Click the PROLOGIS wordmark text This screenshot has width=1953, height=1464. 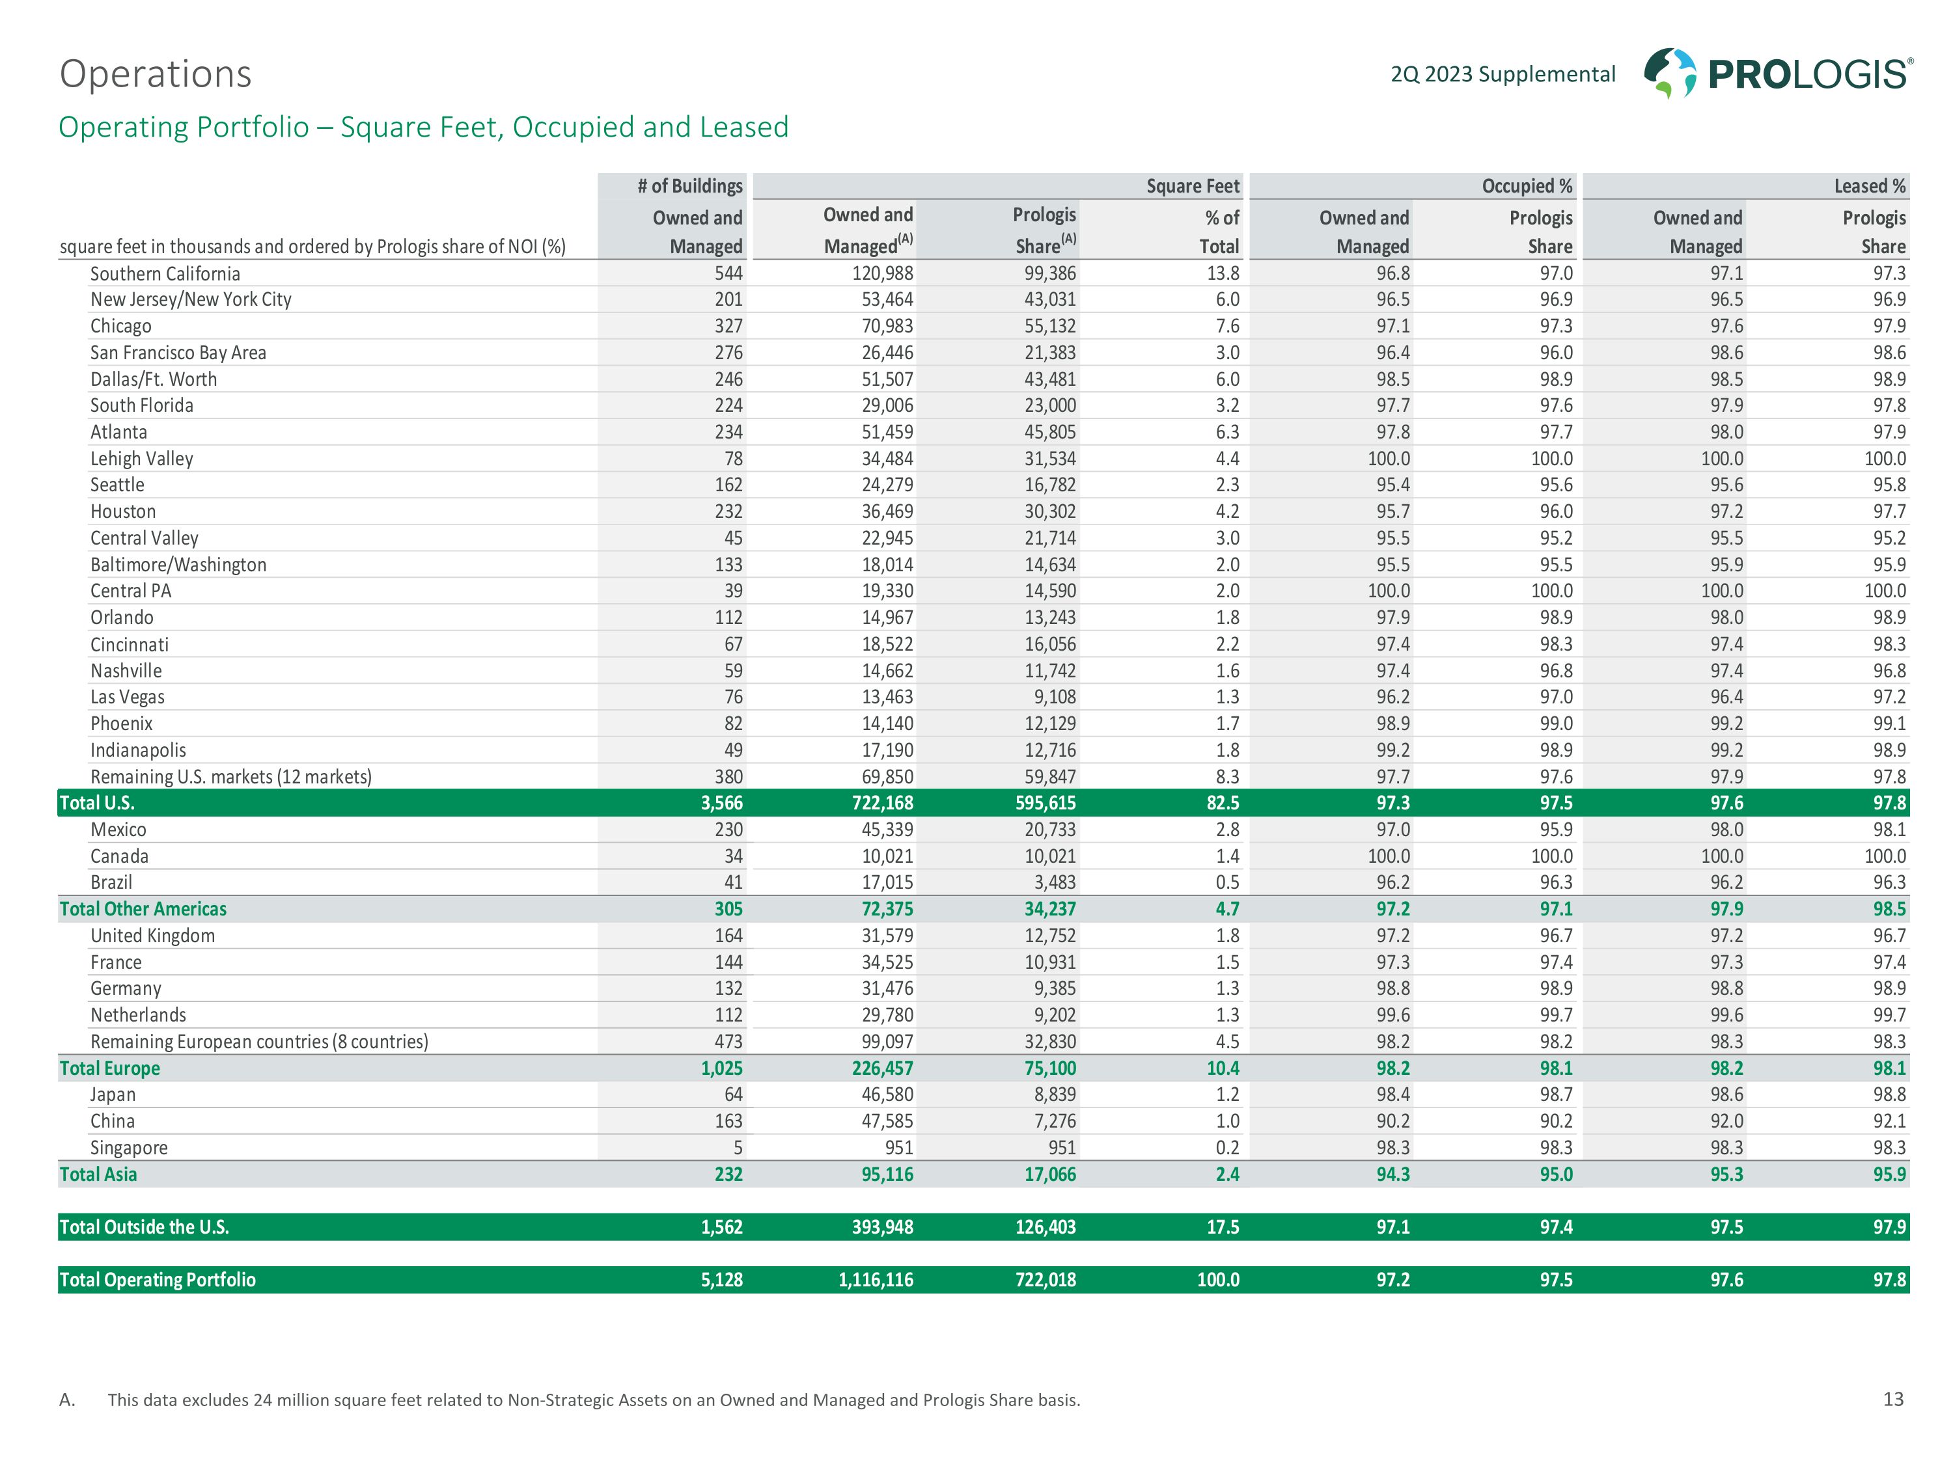pos(1809,74)
